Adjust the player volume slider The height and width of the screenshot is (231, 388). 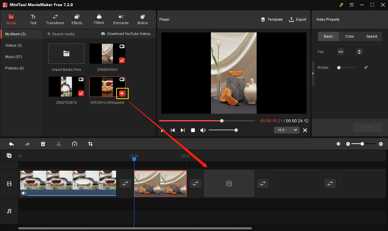pos(223,130)
